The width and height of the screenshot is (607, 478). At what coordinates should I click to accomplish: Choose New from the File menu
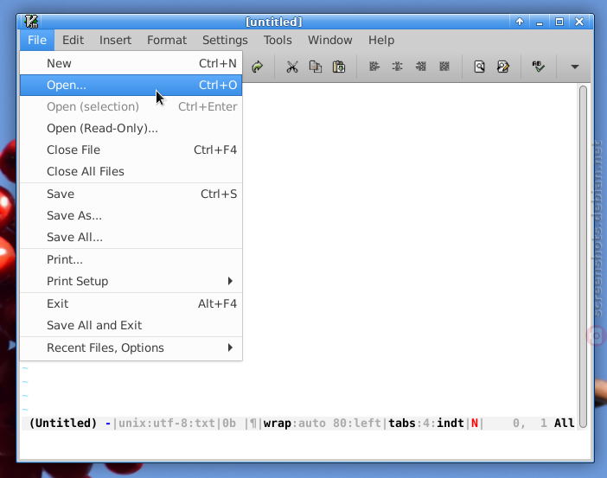point(131,63)
